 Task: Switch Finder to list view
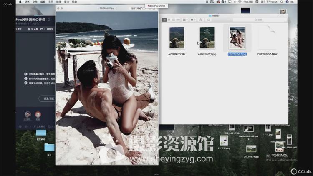click(169, 20)
